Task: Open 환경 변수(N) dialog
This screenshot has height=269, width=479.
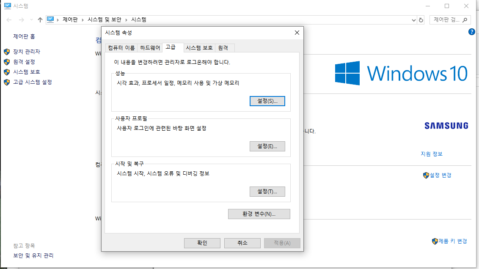Action: point(259,214)
